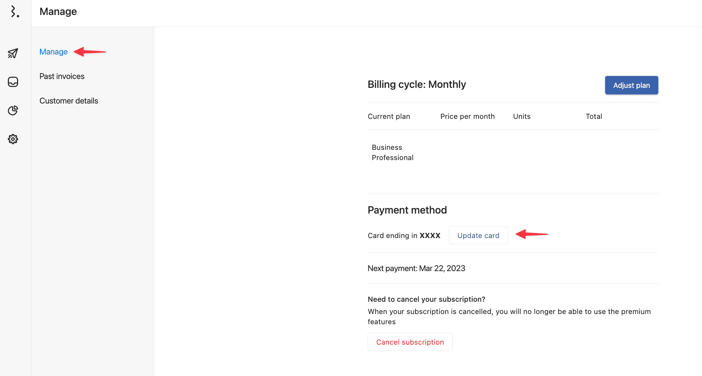Open the pie chart reports icon
702x376 pixels.
(x=13, y=110)
